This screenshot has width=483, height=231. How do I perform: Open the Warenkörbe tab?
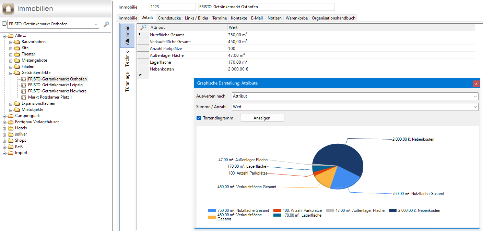[297, 18]
